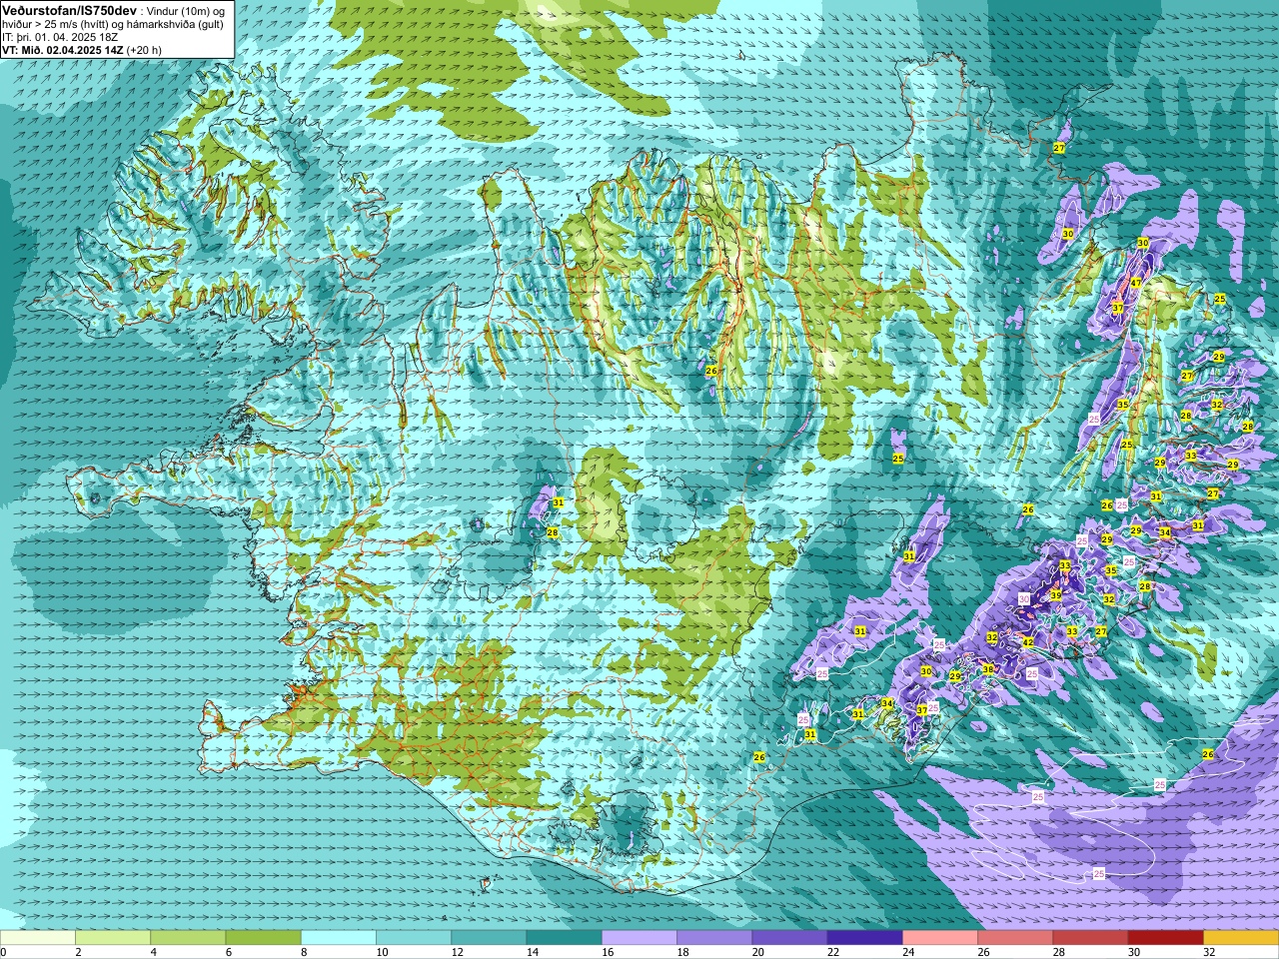Click the color scale tick value 4
The height and width of the screenshot is (959, 1279).
click(x=153, y=952)
